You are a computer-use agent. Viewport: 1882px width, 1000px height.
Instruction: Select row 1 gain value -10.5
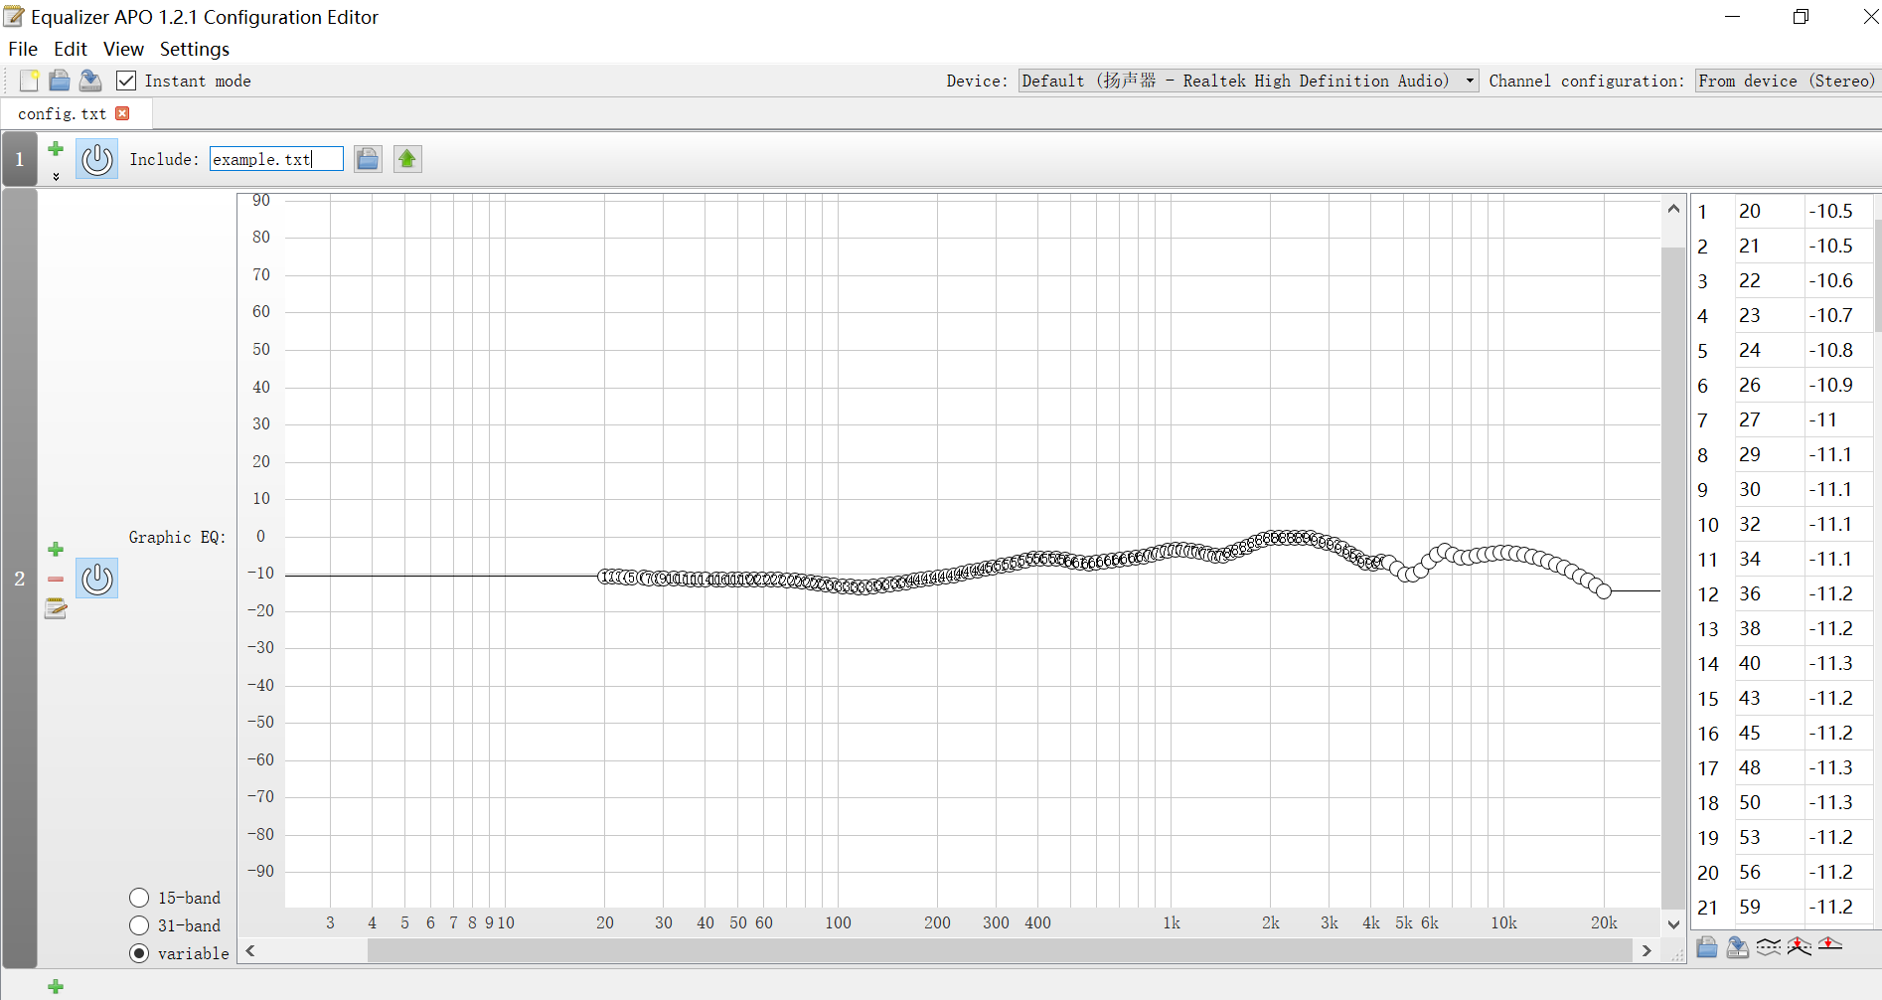pyautogui.click(x=1838, y=211)
